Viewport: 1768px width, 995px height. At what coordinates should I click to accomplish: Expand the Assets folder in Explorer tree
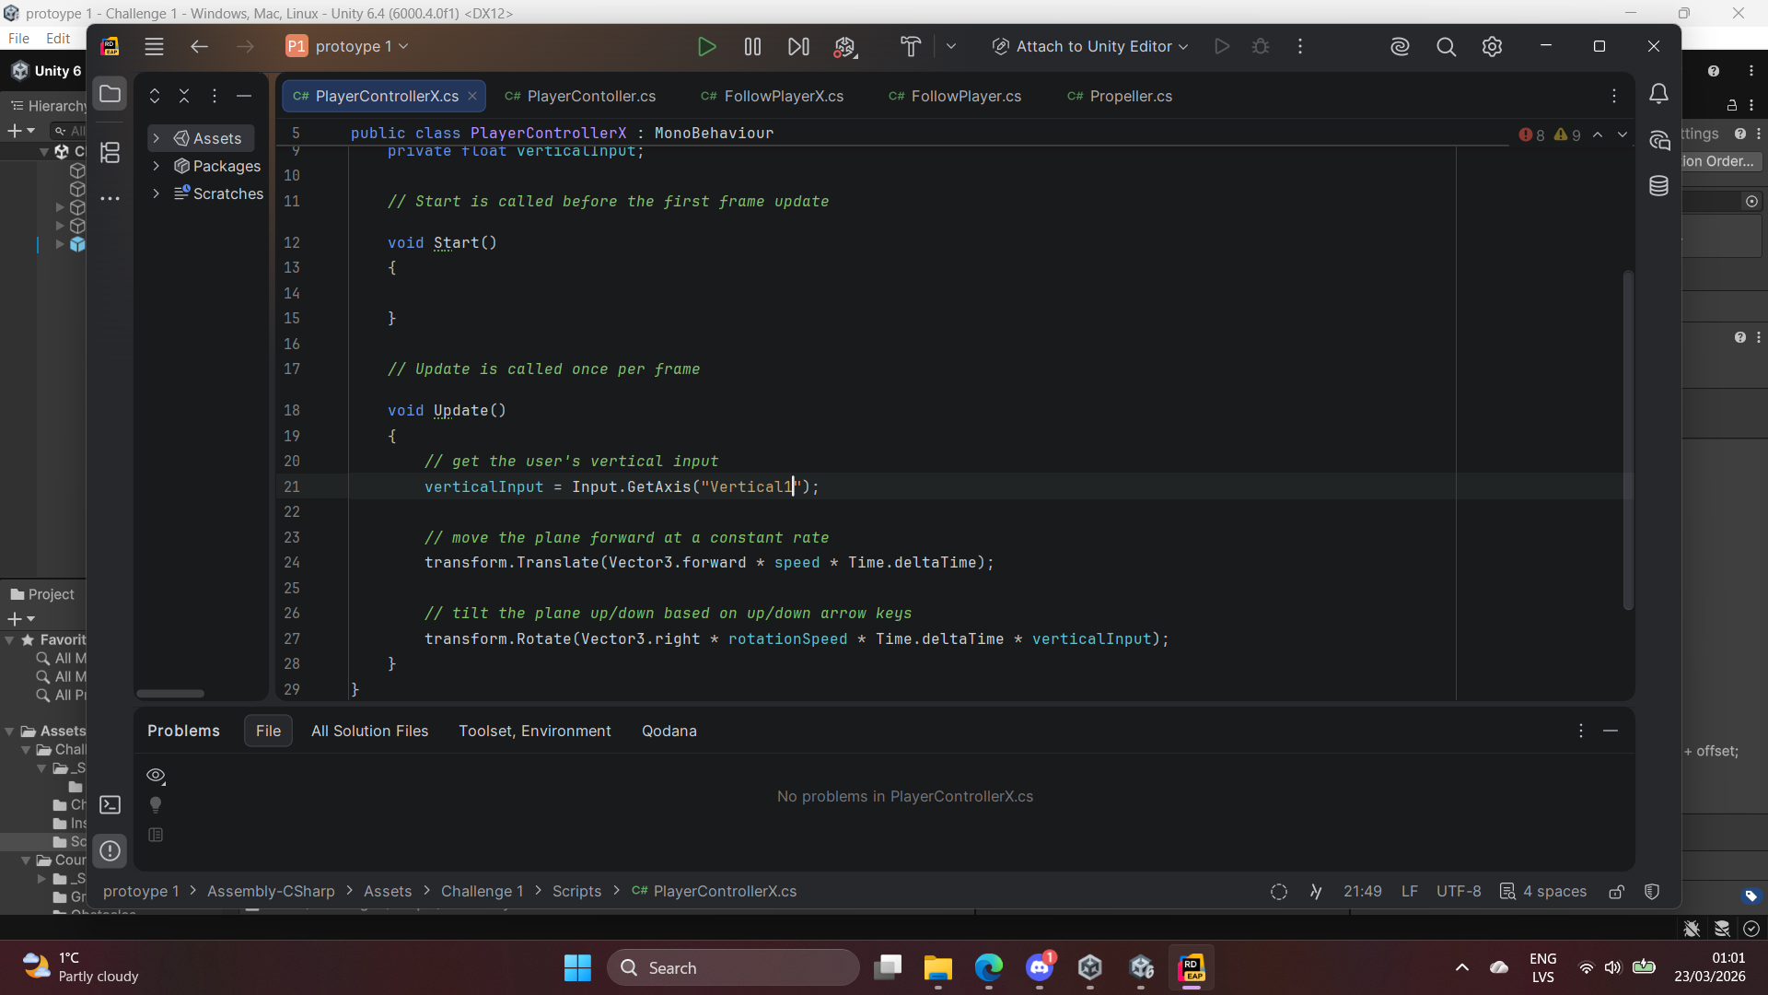tap(157, 138)
